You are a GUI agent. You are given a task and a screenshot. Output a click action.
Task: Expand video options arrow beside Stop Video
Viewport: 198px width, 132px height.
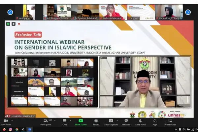(x=12, y=121)
